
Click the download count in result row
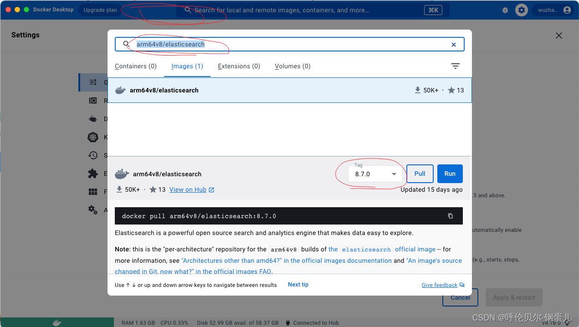(426, 90)
